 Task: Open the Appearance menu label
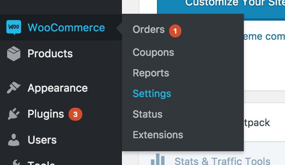pos(58,88)
